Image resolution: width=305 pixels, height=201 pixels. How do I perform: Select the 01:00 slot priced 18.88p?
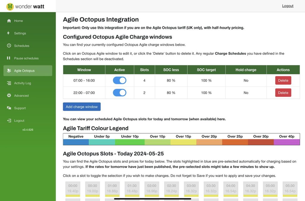pyautogui.click(x=112, y=189)
